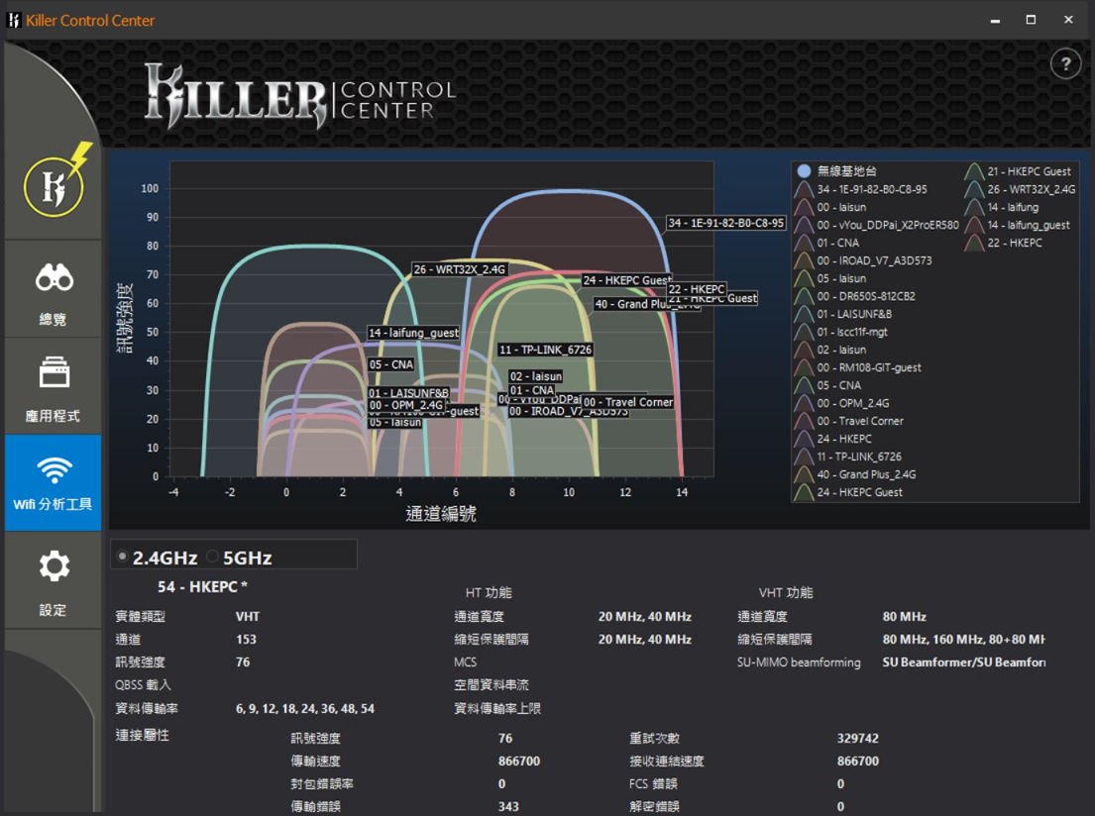The height and width of the screenshot is (816, 1095).
Task: Click the data rates value 6, 9, 12, 18
Action: point(305,708)
